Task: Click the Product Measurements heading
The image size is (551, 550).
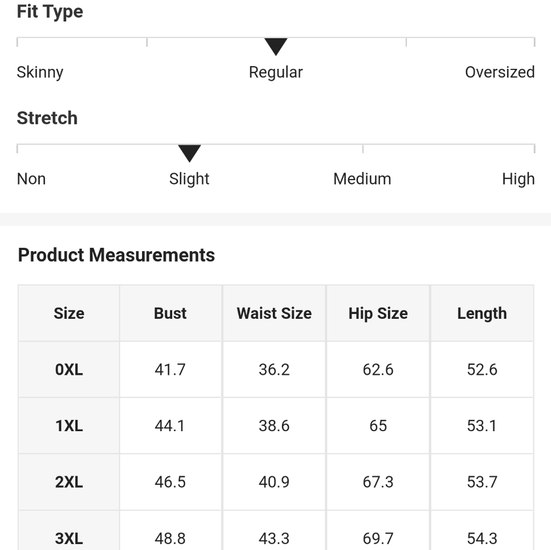Action: tap(116, 255)
